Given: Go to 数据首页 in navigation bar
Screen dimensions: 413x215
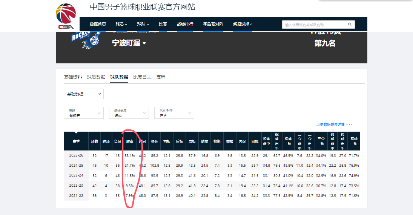Looking at the screenshot, I should (x=98, y=24).
